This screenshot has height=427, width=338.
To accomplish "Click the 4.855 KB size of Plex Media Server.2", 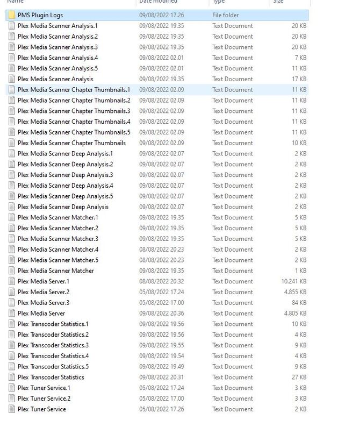I will point(295,291).
